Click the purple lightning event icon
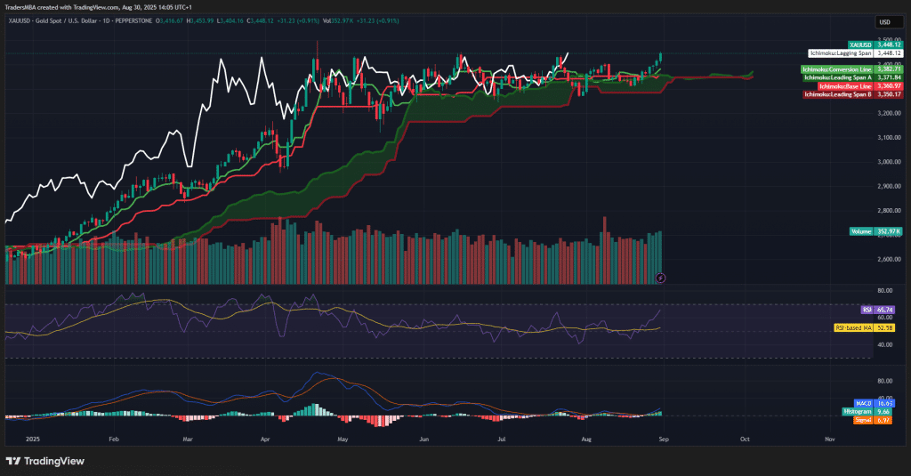This screenshot has width=911, height=476. tap(659, 278)
